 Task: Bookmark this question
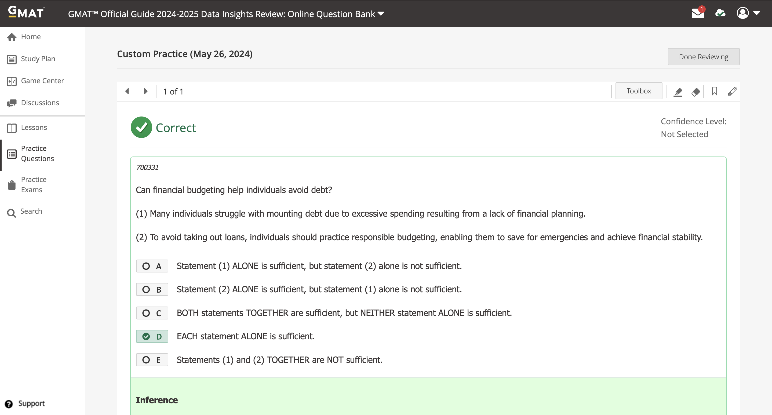tap(715, 91)
